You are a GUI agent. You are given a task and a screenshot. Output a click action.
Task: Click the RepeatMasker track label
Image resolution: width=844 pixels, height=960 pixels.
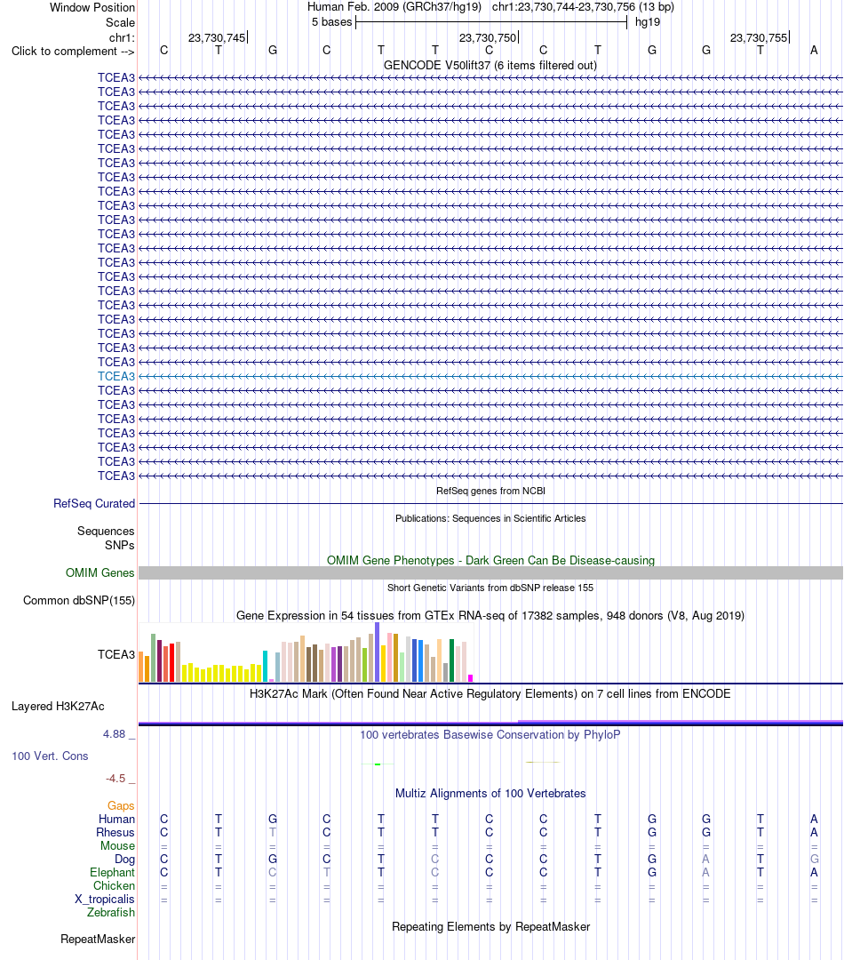coord(98,940)
